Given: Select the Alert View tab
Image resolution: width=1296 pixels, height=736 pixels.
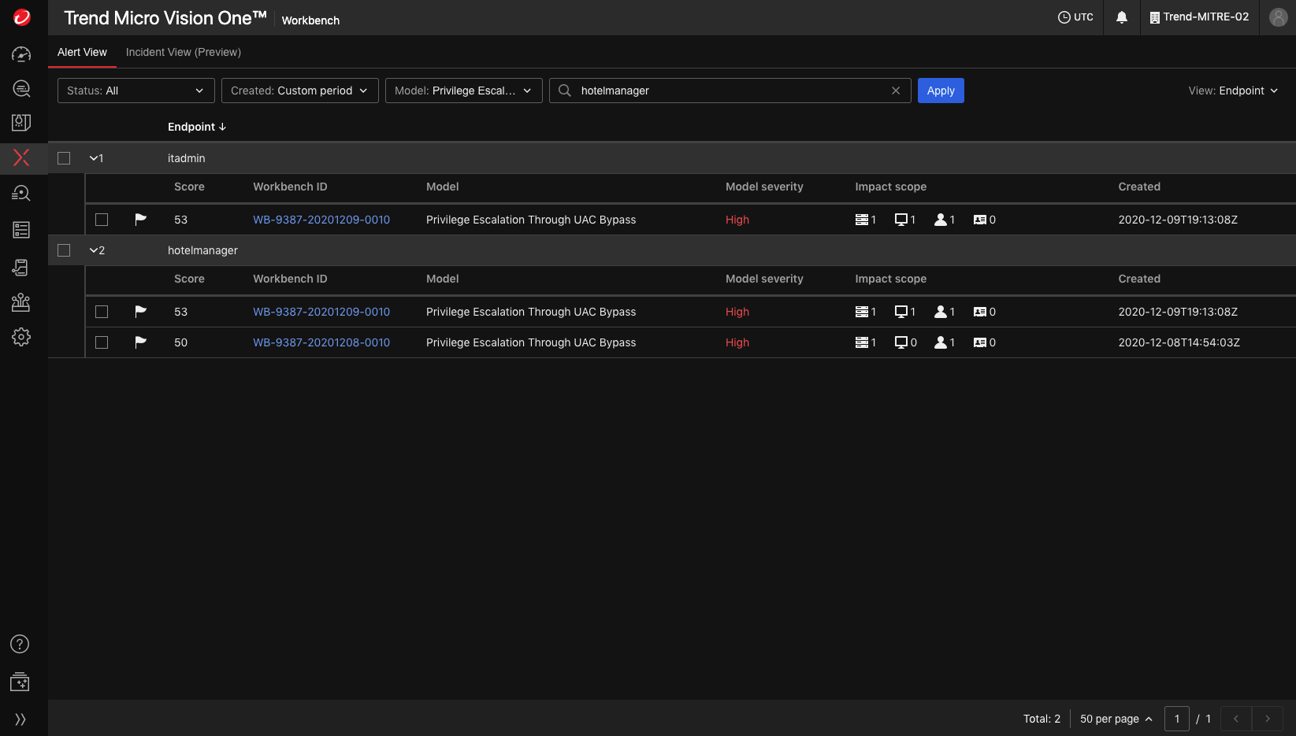Looking at the screenshot, I should pyautogui.click(x=82, y=52).
